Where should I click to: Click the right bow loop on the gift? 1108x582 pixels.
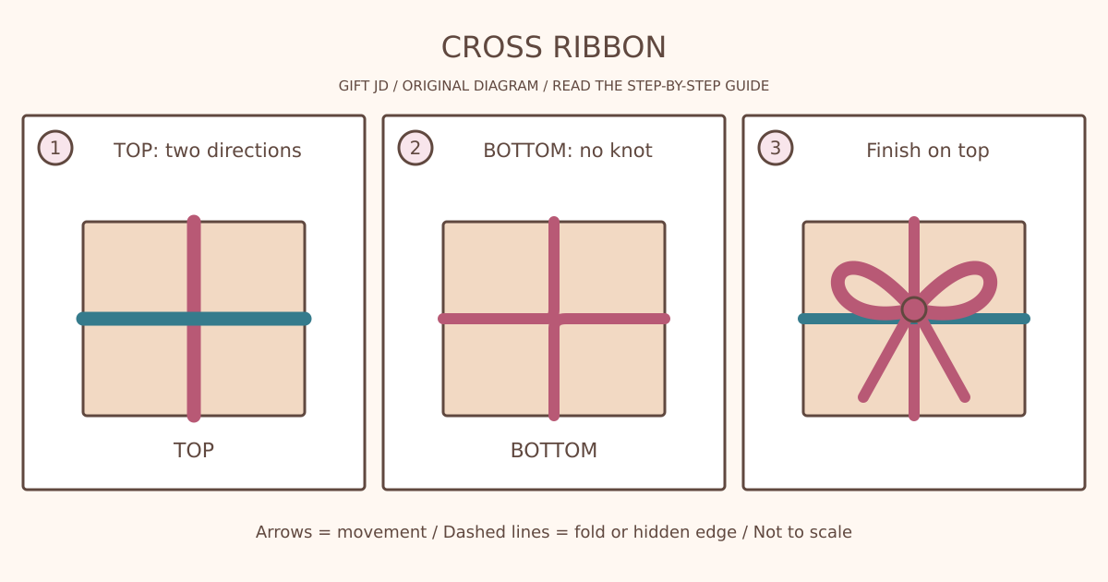point(960,289)
